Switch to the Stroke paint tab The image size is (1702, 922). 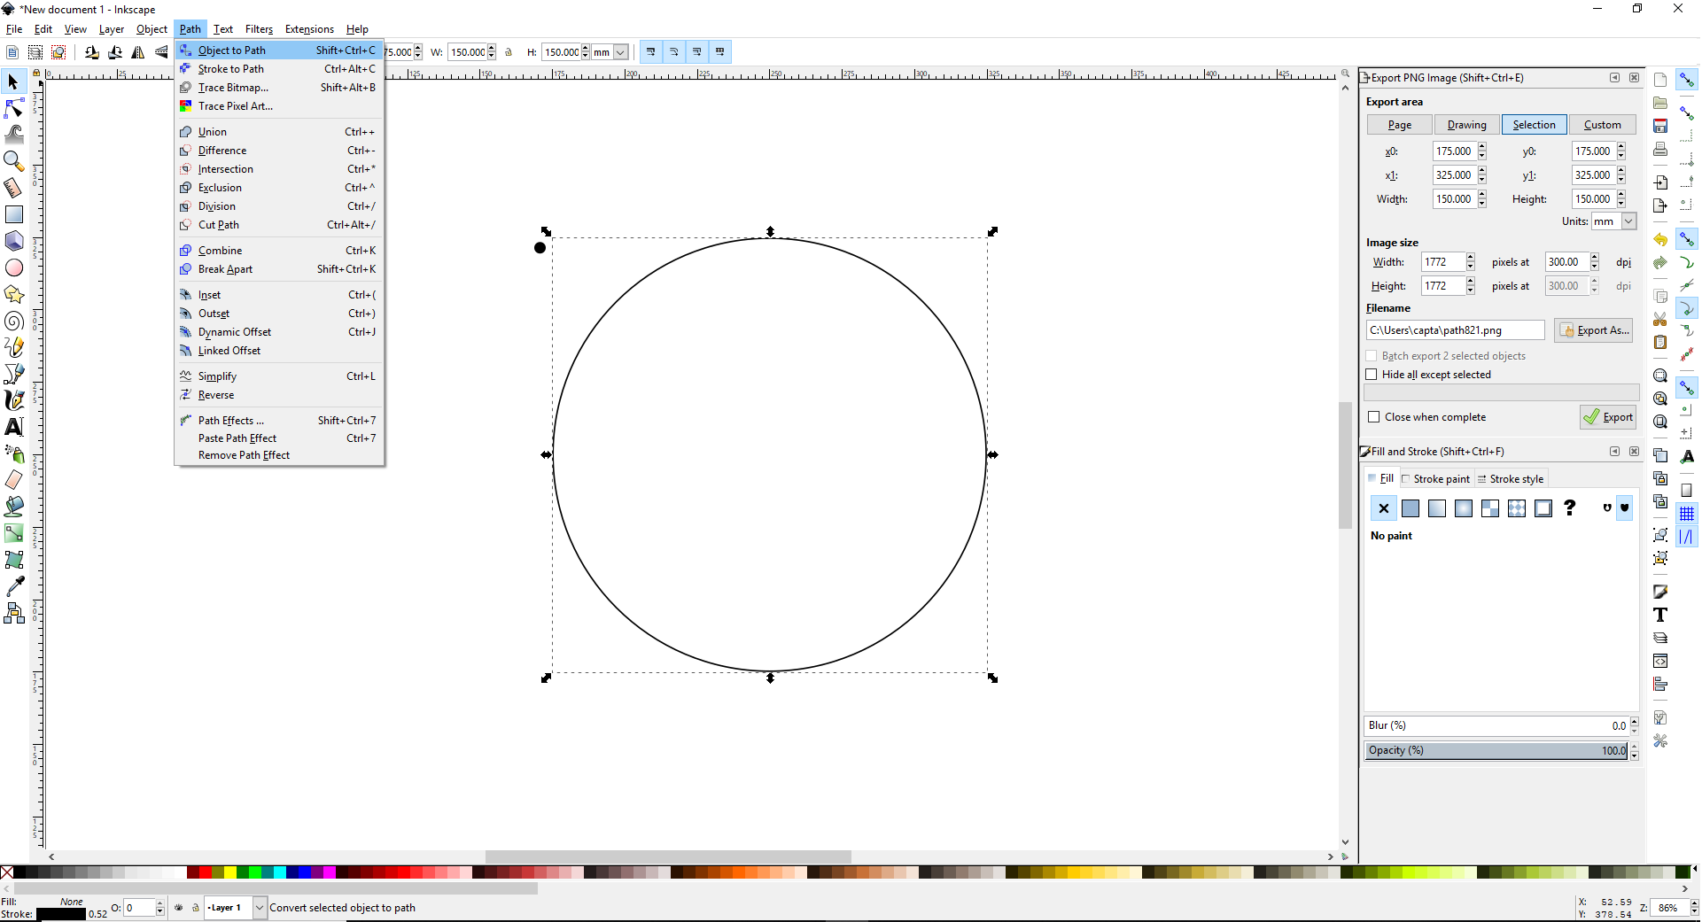pyautogui.click(x=1435, y=479)
